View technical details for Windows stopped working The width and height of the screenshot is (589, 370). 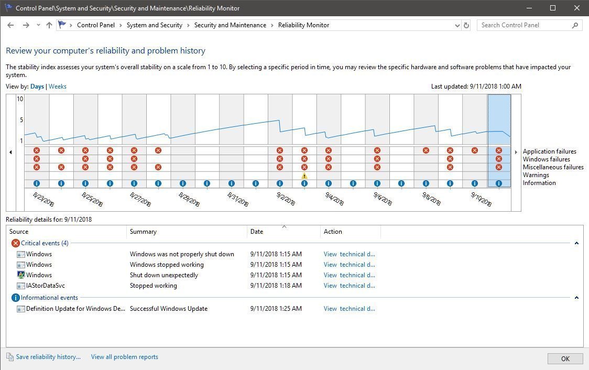pos(350,265)
